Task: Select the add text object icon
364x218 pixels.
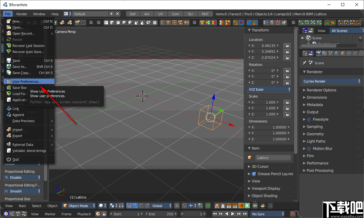Action: (162, 23)
